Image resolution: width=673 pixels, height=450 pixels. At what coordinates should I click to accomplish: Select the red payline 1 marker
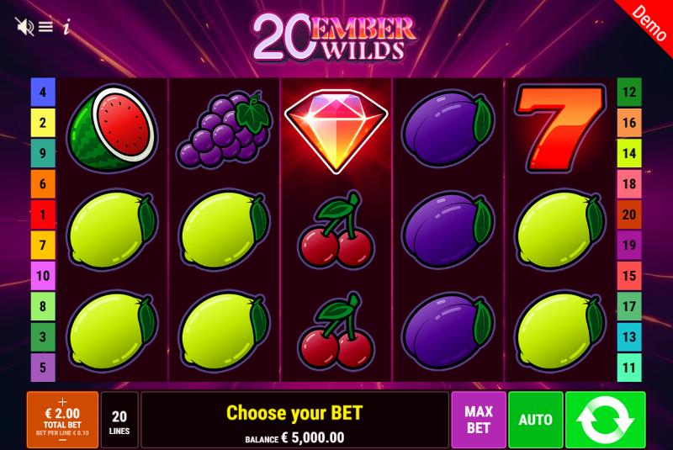point(43,214)
